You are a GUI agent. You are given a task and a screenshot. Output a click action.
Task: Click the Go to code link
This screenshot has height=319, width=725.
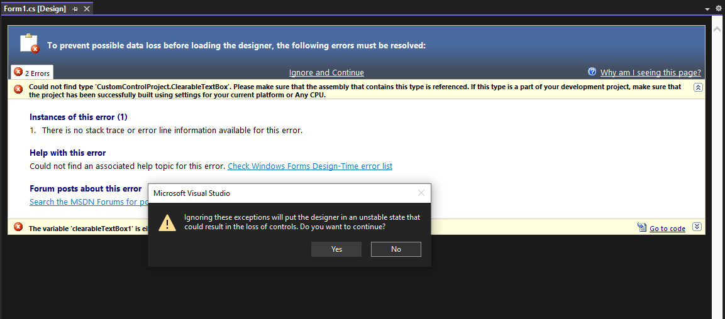coord(667,229)
